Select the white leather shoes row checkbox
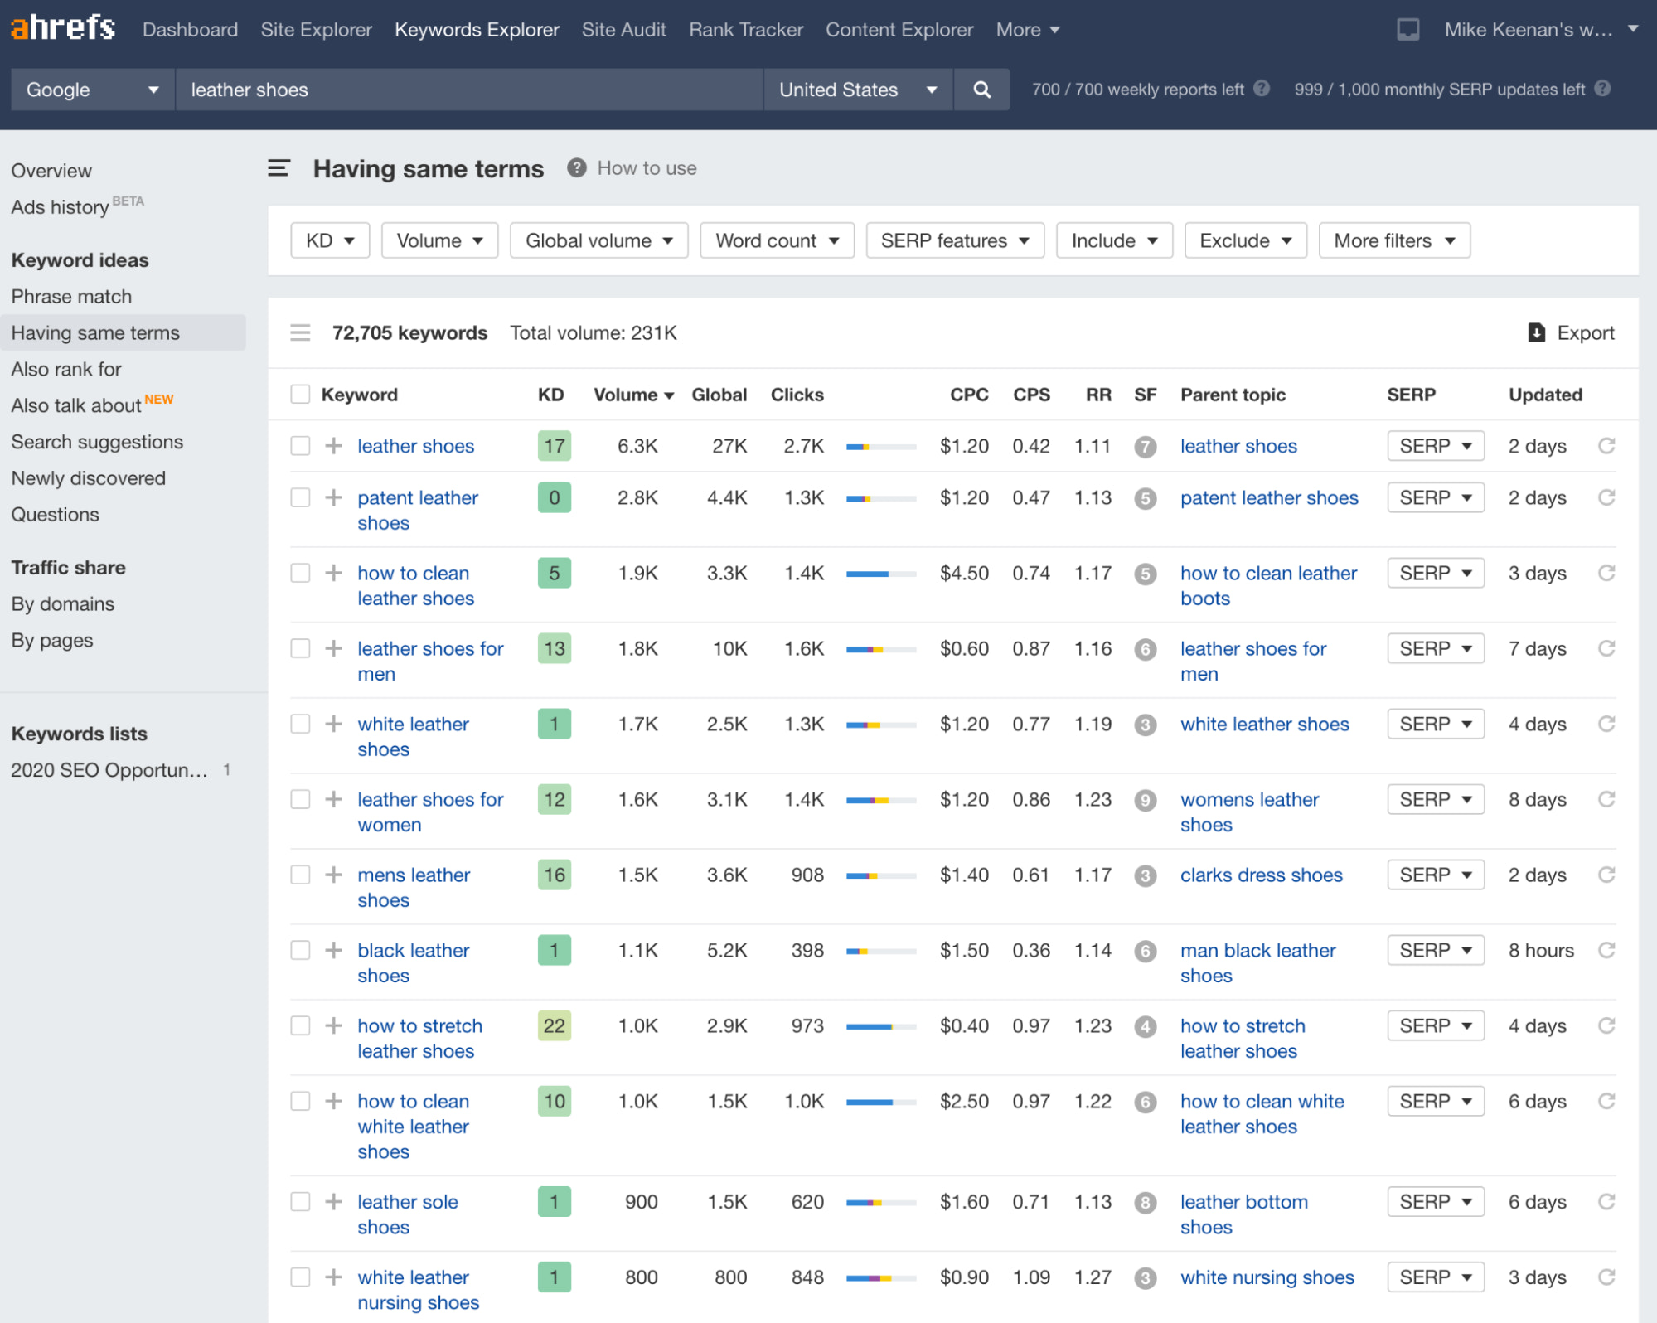The image size is (1657, 1323). 300,724
